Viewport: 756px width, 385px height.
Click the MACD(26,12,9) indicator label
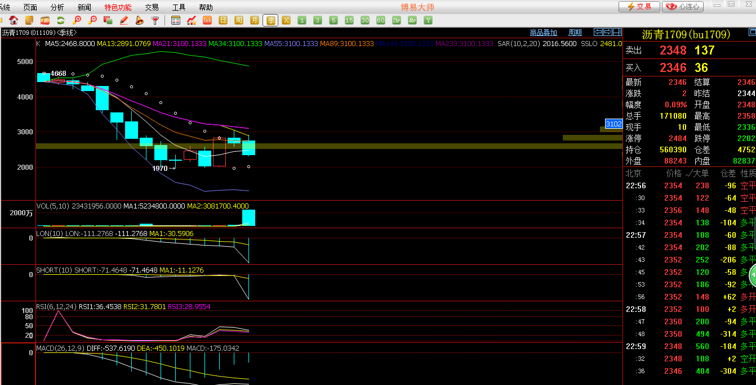60,348
